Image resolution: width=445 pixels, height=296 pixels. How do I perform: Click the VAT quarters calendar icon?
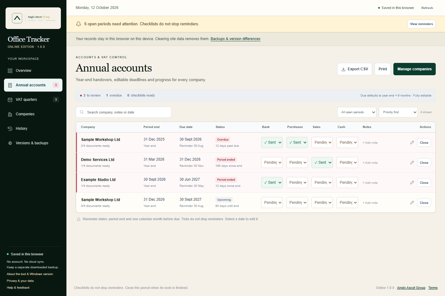pos(10,100)
